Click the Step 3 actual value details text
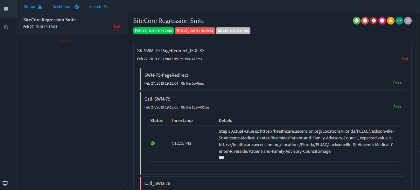420x190 pixels. (306, 141)
